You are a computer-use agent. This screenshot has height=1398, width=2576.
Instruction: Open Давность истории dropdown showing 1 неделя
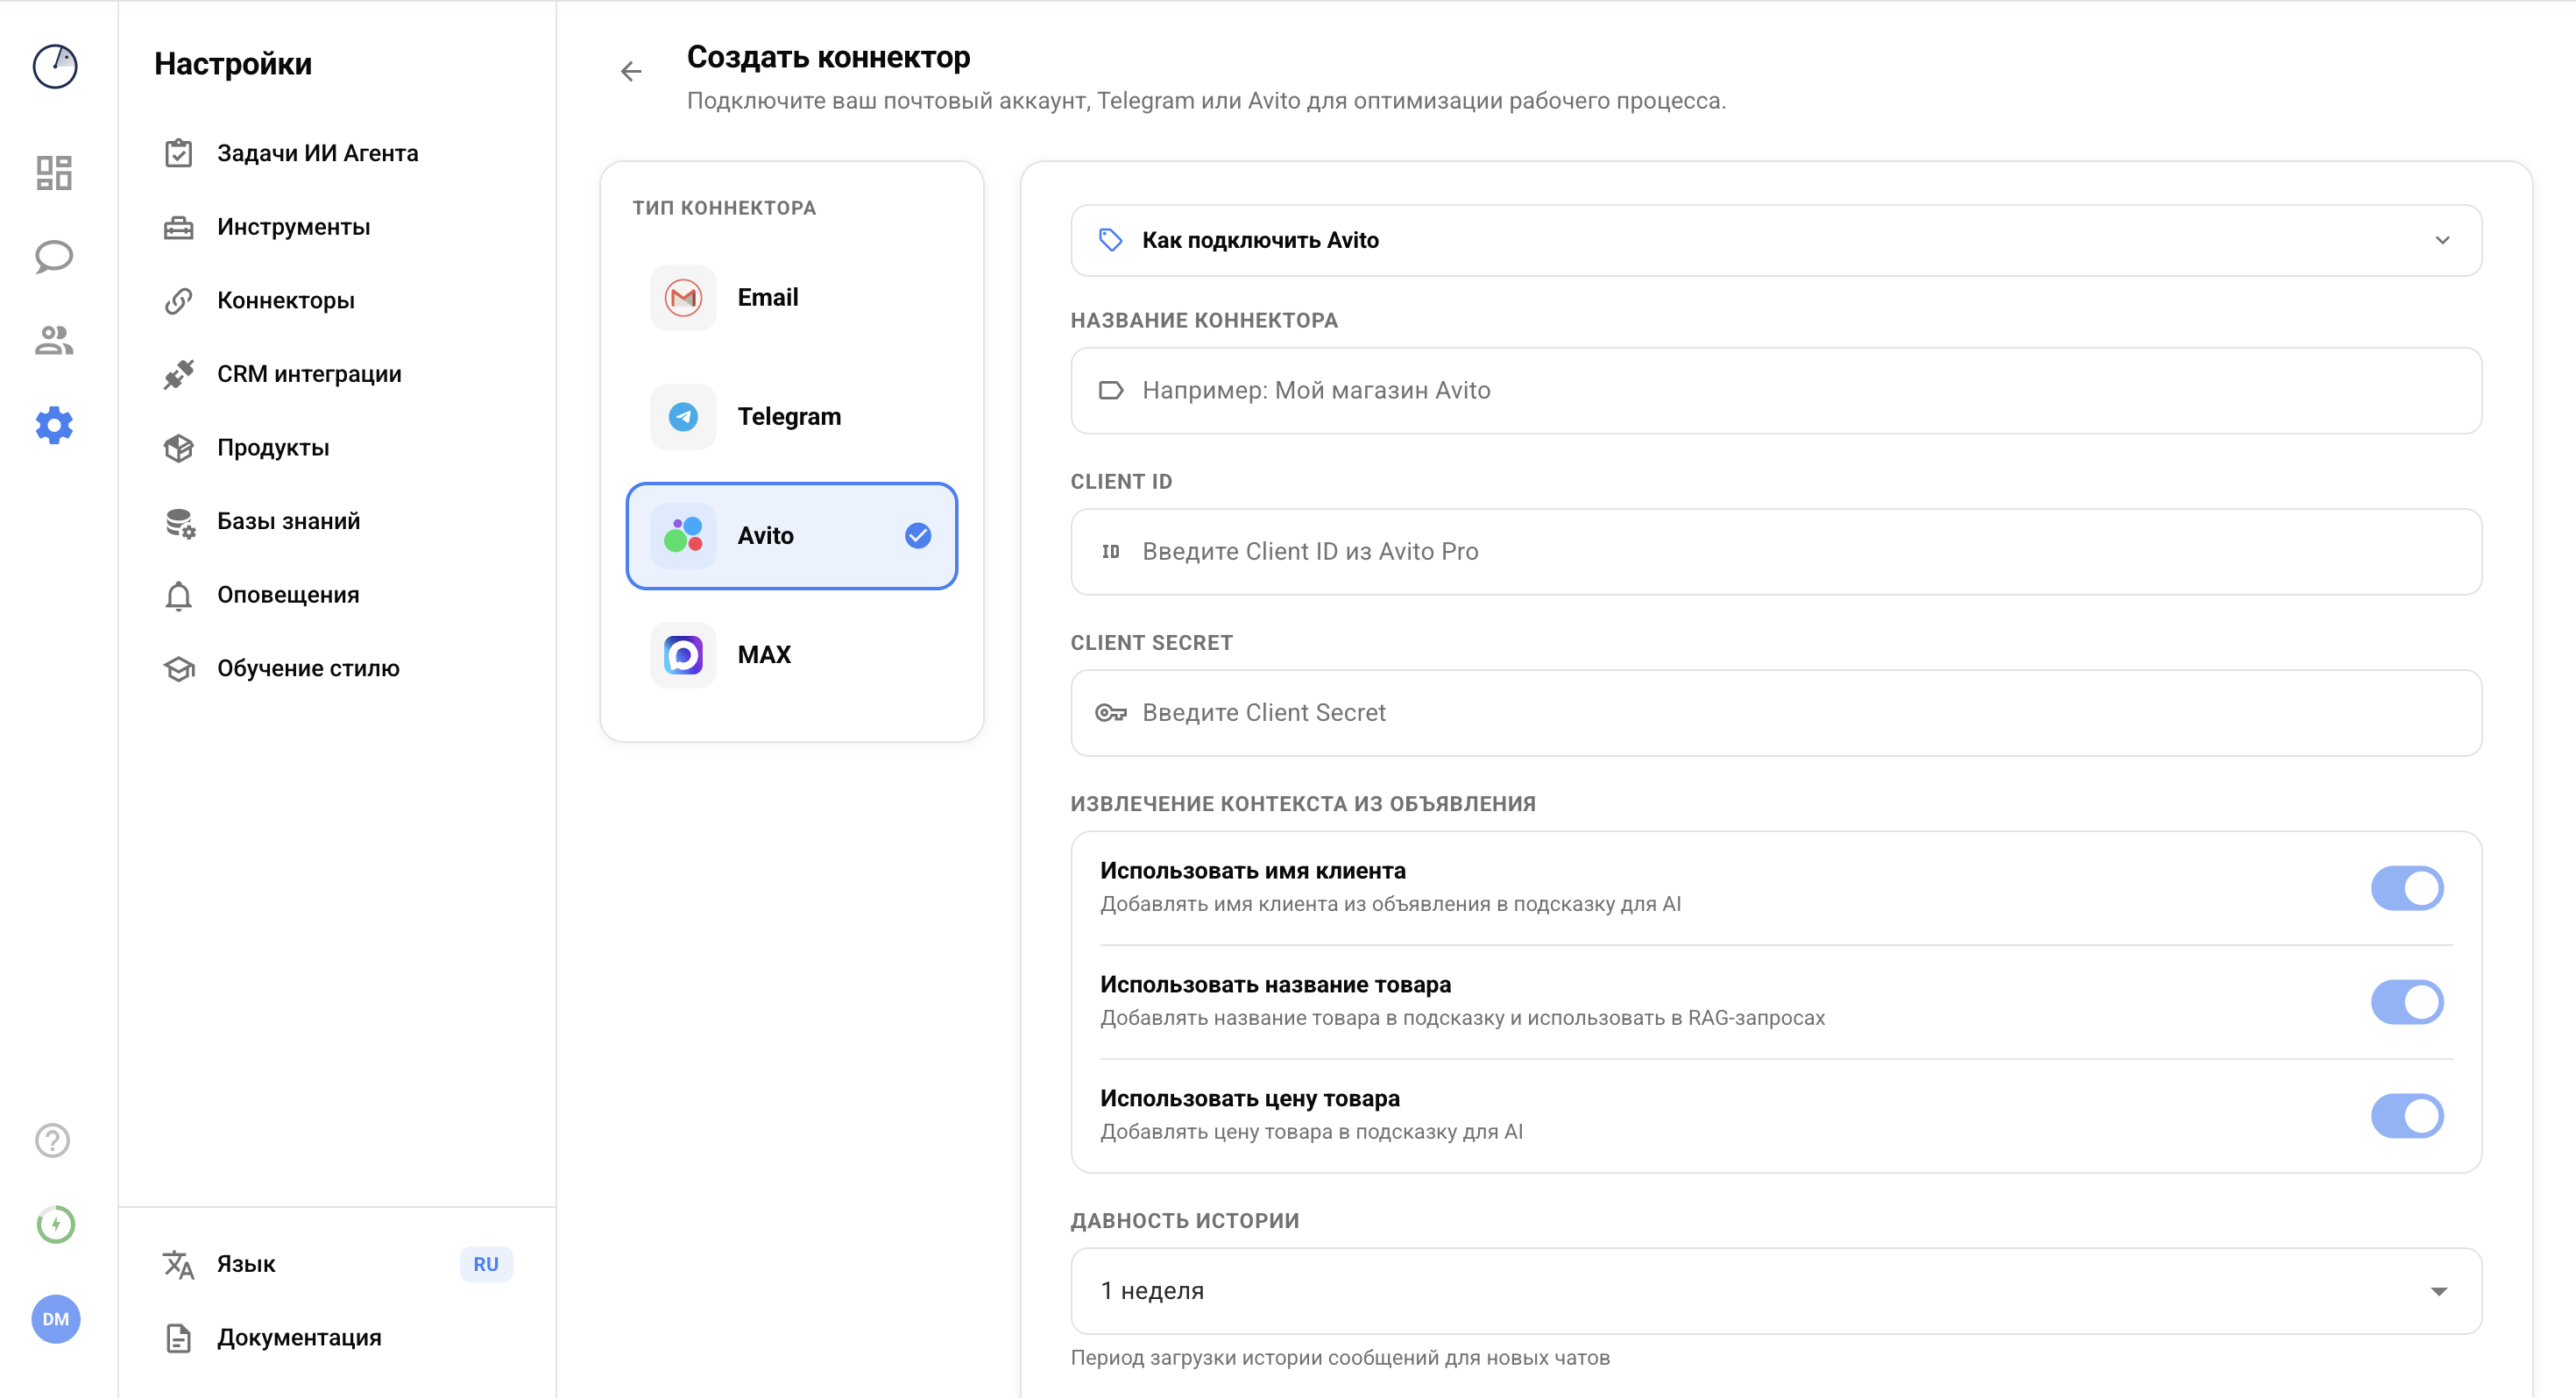[x=1775, y=1291]
